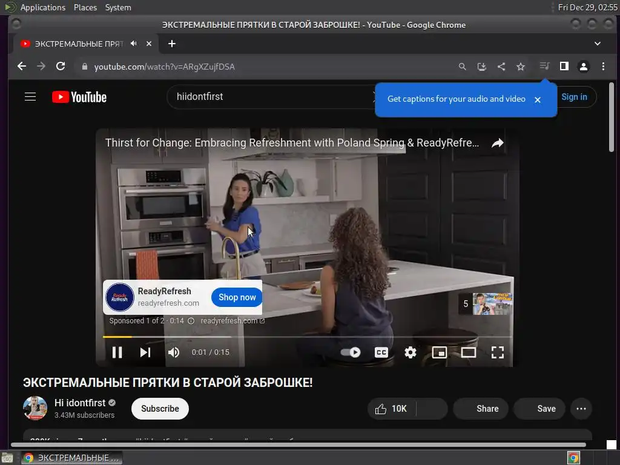Go forward in Chrome
This screenshot has height=465, width=620.
(x=41, y=67)
